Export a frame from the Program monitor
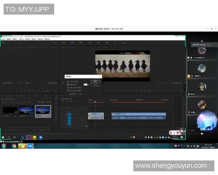The image size is (218, 175). pos(145,91)
